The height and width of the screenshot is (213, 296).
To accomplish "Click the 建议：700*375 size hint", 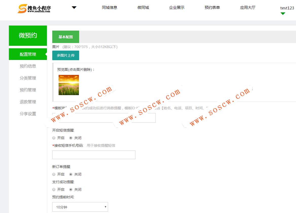I will tap(90, 47).
